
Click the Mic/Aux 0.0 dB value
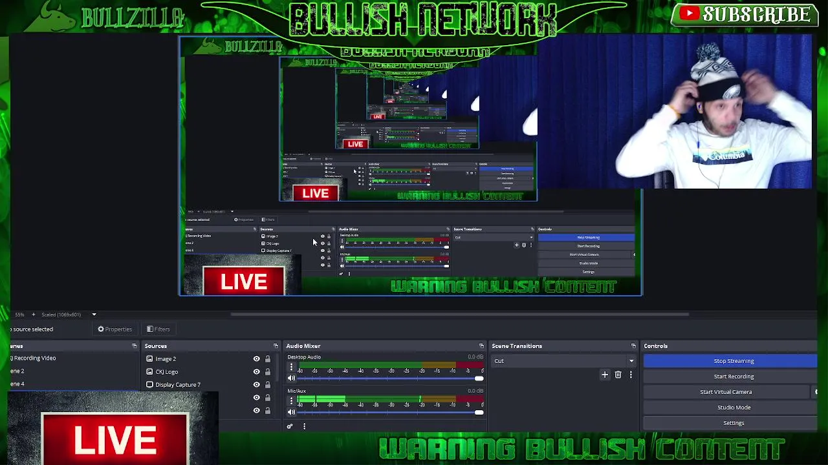tap(475, 391)
